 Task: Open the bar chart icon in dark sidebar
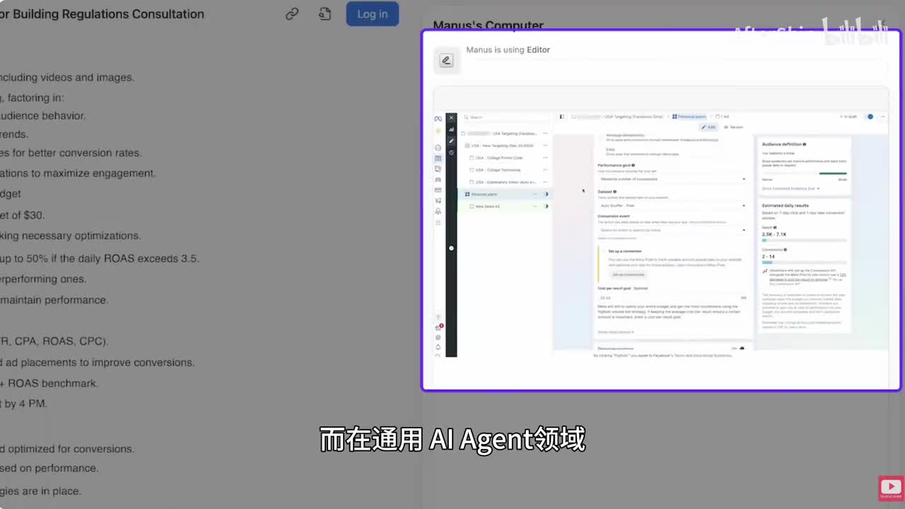point(451,130)
